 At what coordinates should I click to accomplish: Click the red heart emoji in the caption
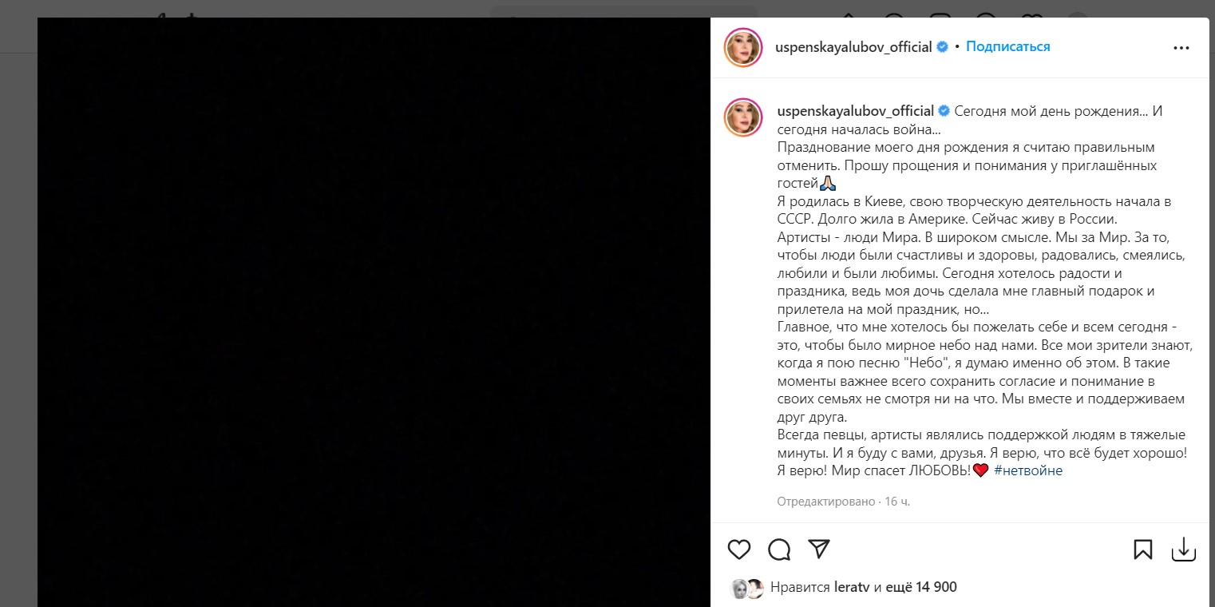click(x=981, y=471)
